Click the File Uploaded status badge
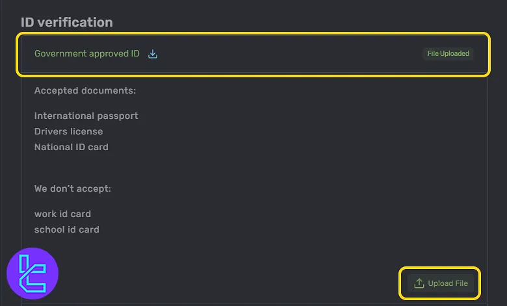 tap(448, 53)
